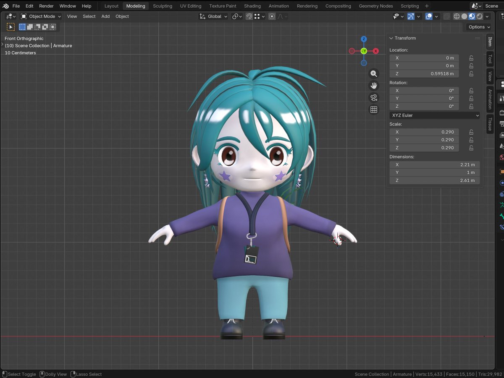Click the Options button
Viewport: 504px width, 378px height.
click(479, 27)
